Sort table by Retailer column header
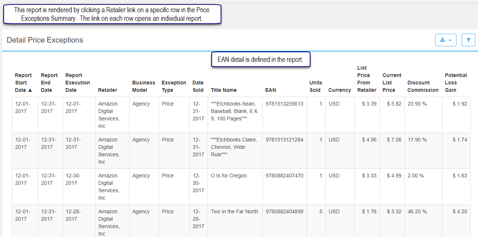This screenshot has width=478, height=237. [x=108, y=90]
